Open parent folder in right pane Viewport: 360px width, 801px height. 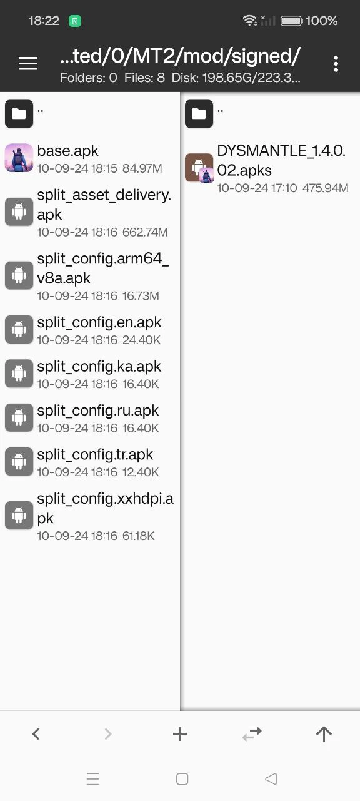click(271, 113)
